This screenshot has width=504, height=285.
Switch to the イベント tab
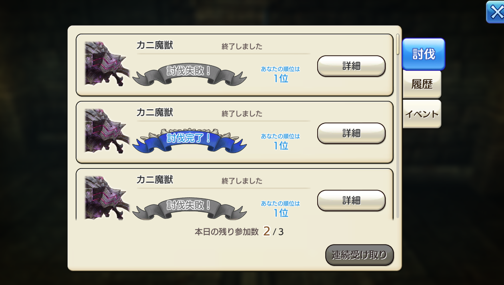[422, 114]
